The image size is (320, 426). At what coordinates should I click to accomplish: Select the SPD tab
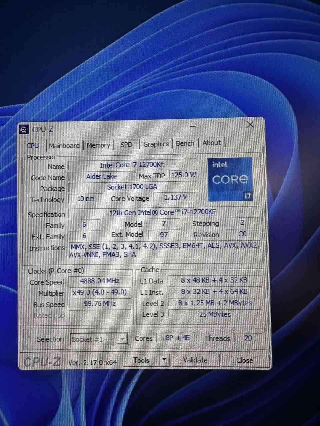[x=126, y=145]
